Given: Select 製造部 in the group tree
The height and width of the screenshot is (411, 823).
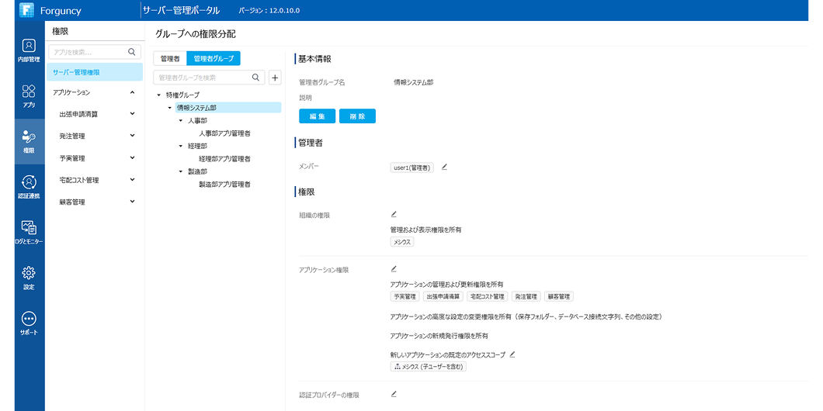Looking at the screenshot, I should pos(197,172).
